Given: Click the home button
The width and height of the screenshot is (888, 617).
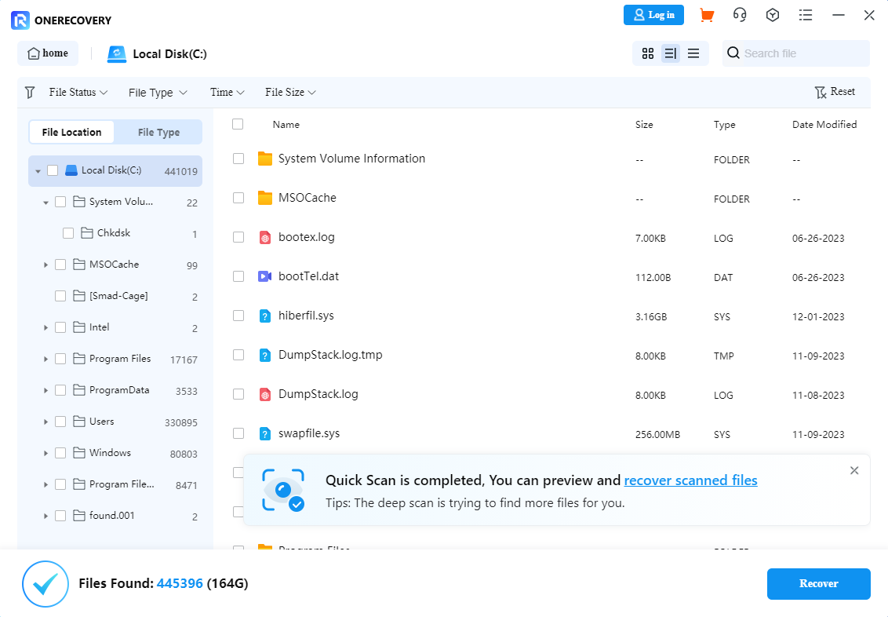Looking at the screenshot, I should (x=48, y=53).
